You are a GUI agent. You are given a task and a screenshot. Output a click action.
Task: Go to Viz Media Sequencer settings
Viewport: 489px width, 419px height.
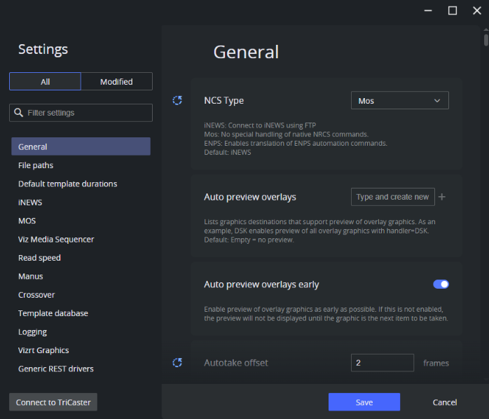point(56,240)
